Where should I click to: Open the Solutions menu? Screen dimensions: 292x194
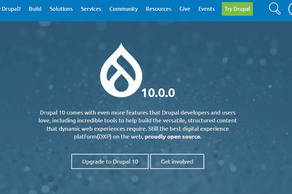click(x=61, y=9)
